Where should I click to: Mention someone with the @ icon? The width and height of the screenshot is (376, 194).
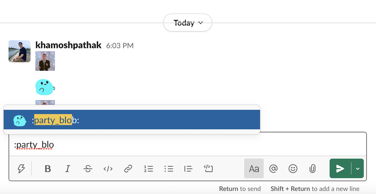[x=274, y=169]
